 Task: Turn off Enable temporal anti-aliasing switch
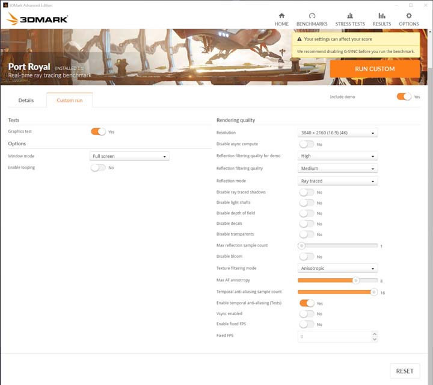pos(307,303)
